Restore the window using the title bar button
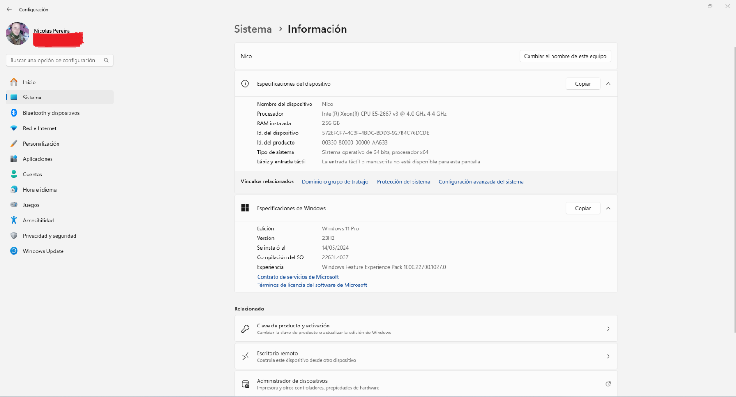The width and height of the screenshot is (736, 397). click(x=710, y=6)
